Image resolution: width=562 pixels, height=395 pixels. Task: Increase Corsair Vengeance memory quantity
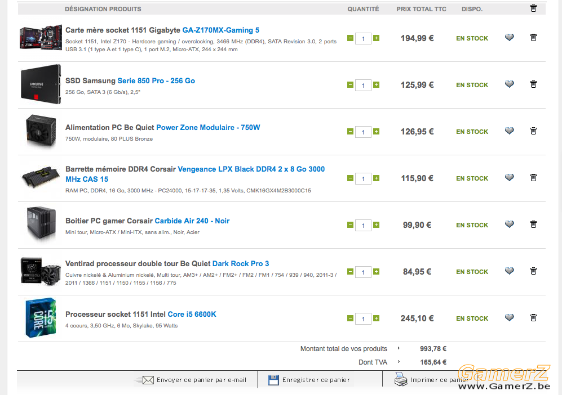(x=376, y=178)
